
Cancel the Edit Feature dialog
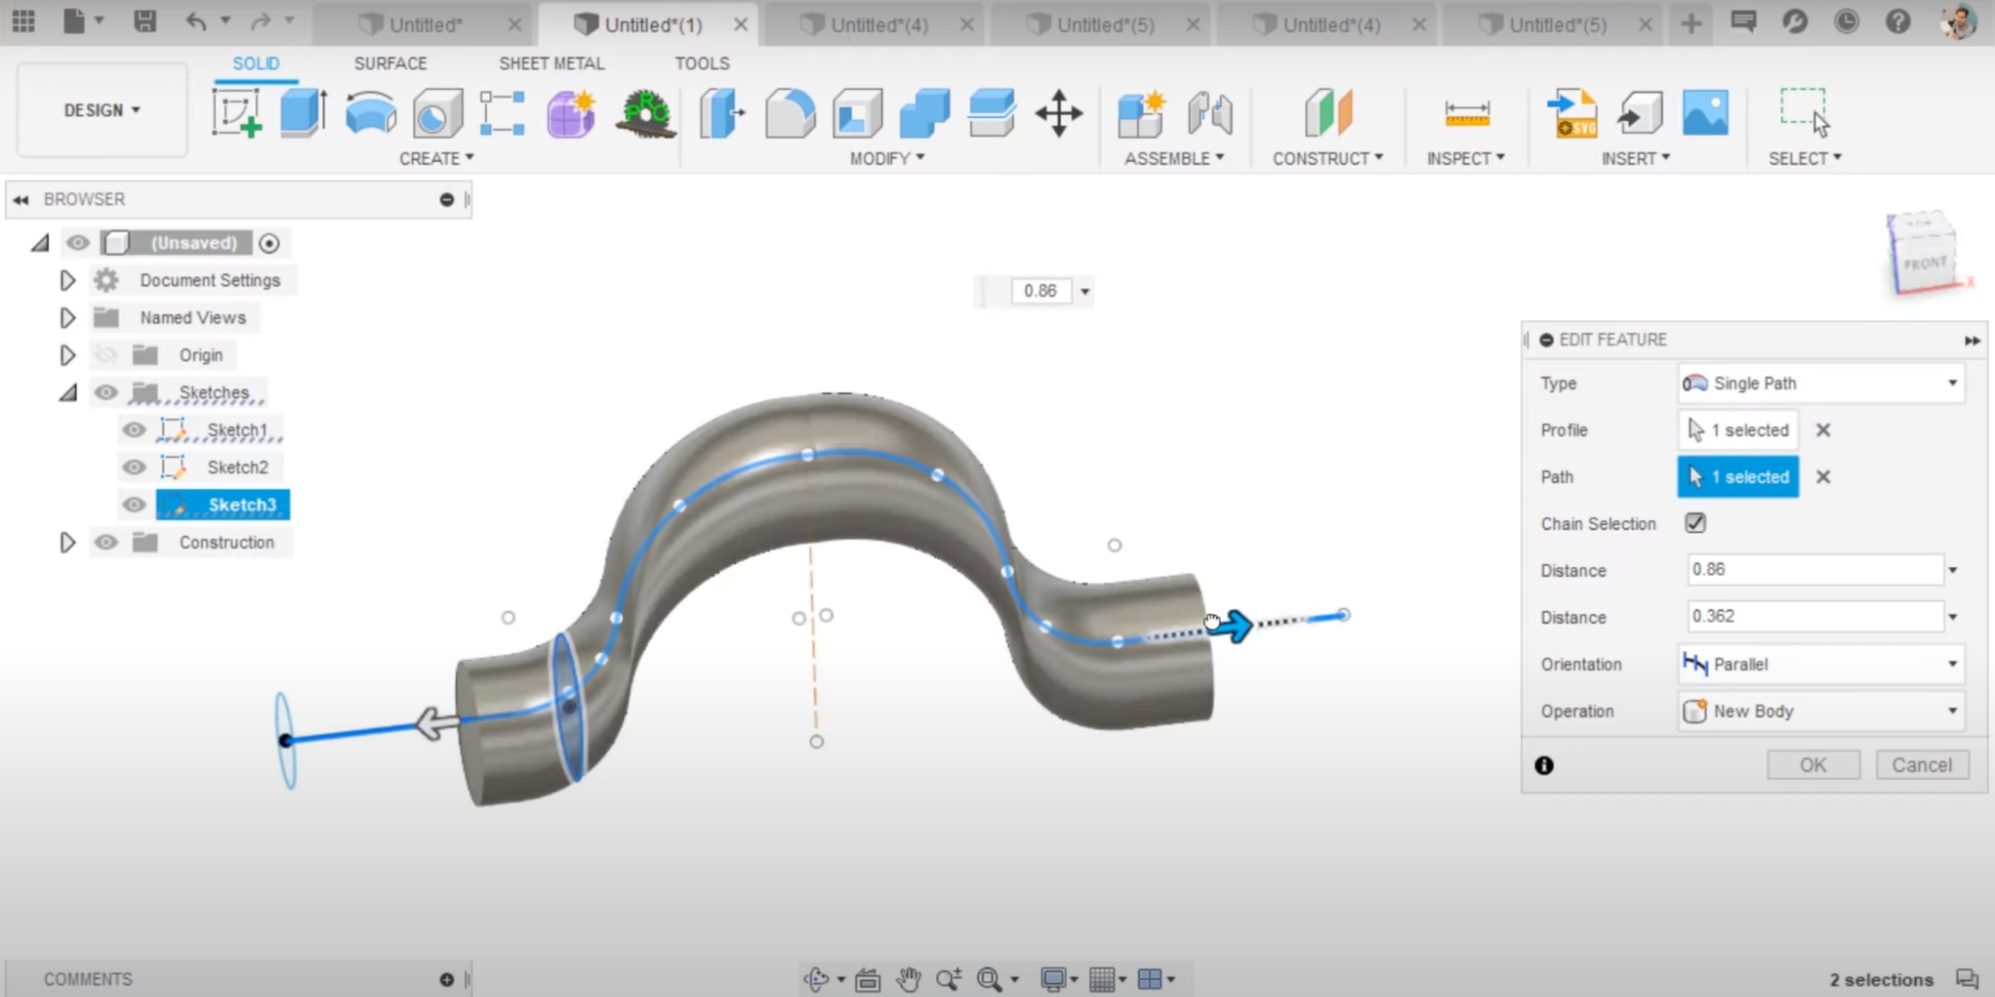(x=1921, y=764)
